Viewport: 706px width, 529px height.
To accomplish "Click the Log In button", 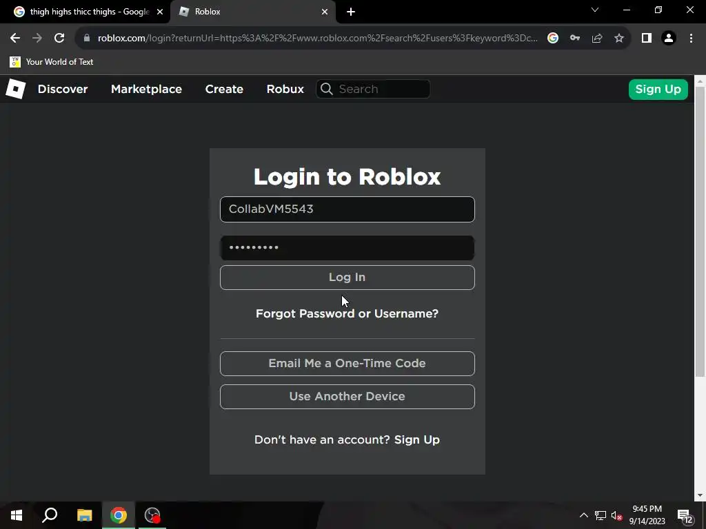I will click(x=347, y=278).
